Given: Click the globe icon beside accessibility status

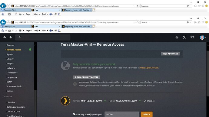Looking at the screenshot, I should pos(65,66).
